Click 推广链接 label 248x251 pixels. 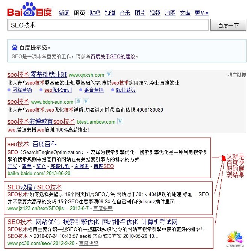[x=237, y=75]
